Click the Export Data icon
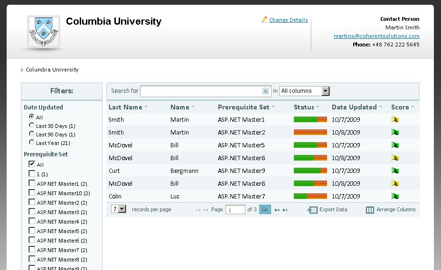The height and width of the screenshot is (270, 441). click(312, 210)
